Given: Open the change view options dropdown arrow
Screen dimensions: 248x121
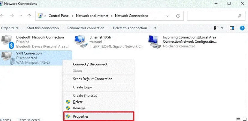Looking at the screenshot, I should 222,28.
